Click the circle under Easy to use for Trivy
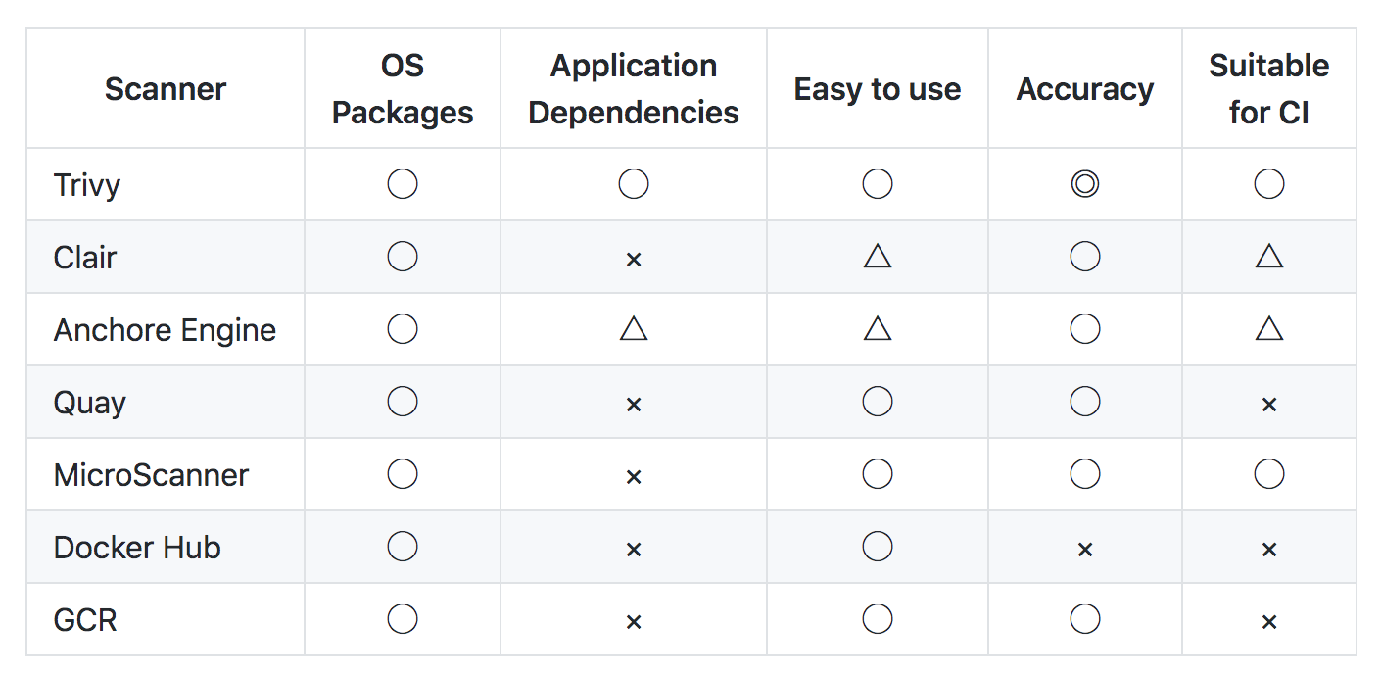Viewport: 1381px width, 676px height. tap(878, 184)
